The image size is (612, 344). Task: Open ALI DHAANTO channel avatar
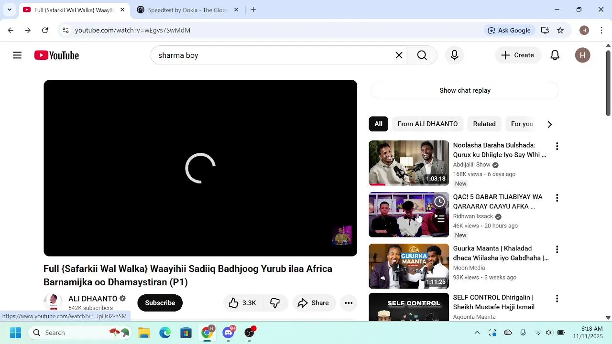pyautogui.click(x=53, y=302)
